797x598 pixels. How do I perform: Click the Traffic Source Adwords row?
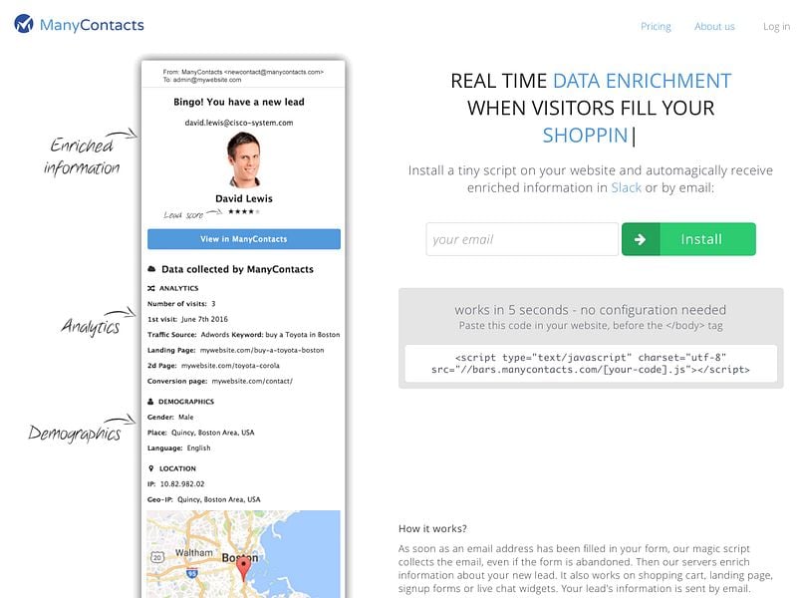(x=243, y=335)
